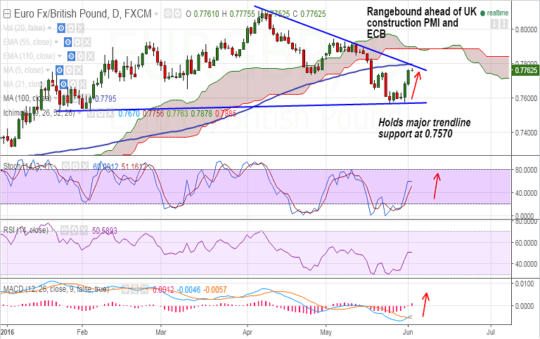The image size is (540, 339).
Task: Click the 0.80000 level on price axis
Action: (x=526, y=29)
